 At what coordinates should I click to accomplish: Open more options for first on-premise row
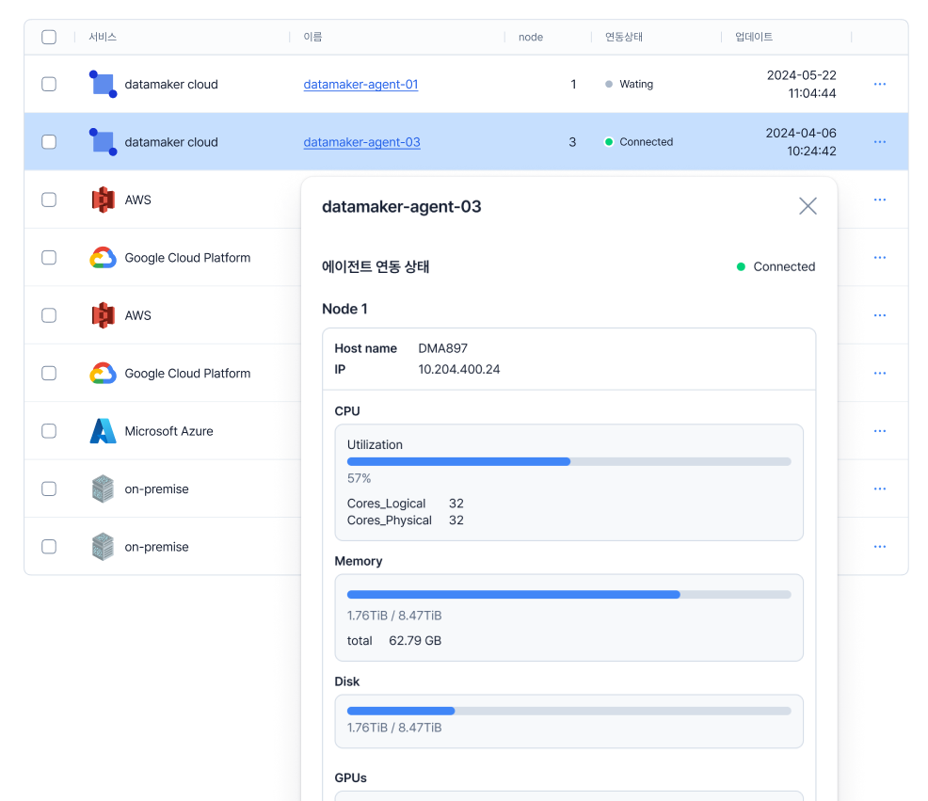coord(879,489)
